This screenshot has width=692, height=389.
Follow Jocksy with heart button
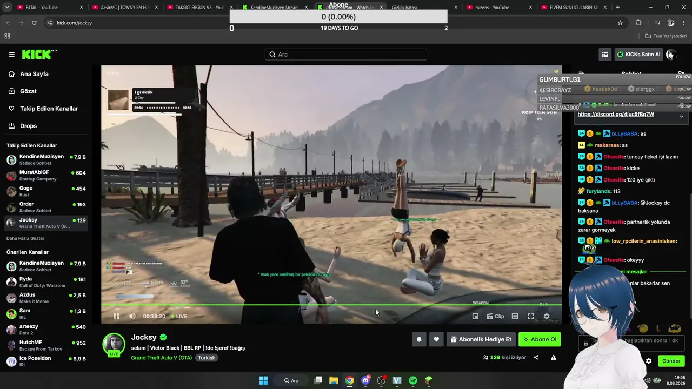pos(436,339)
